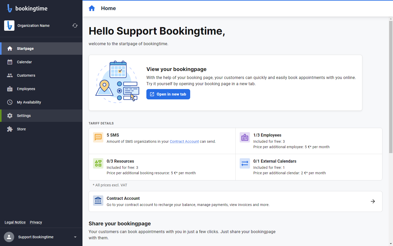
Task: Click the My Availability clock icon
Action: [x=10, y=102]
